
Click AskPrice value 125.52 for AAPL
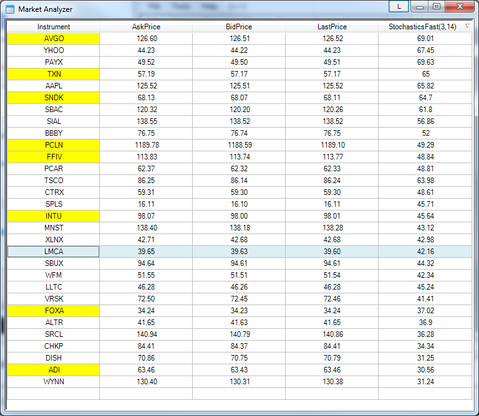click(147, 86)
